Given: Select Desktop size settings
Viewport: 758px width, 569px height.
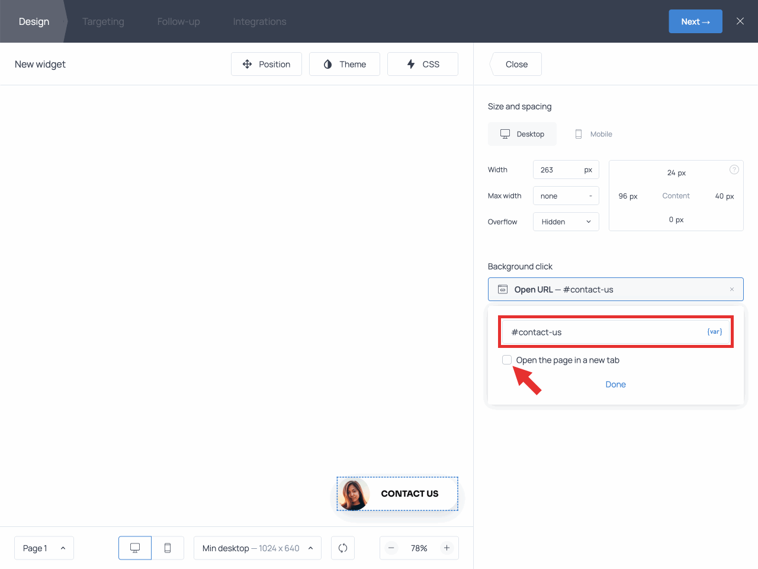Looking at the screenshot, I should point(522,134).
